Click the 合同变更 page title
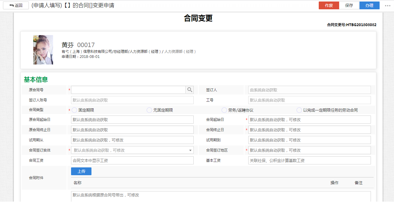The image size is (394, 210). 198,18
